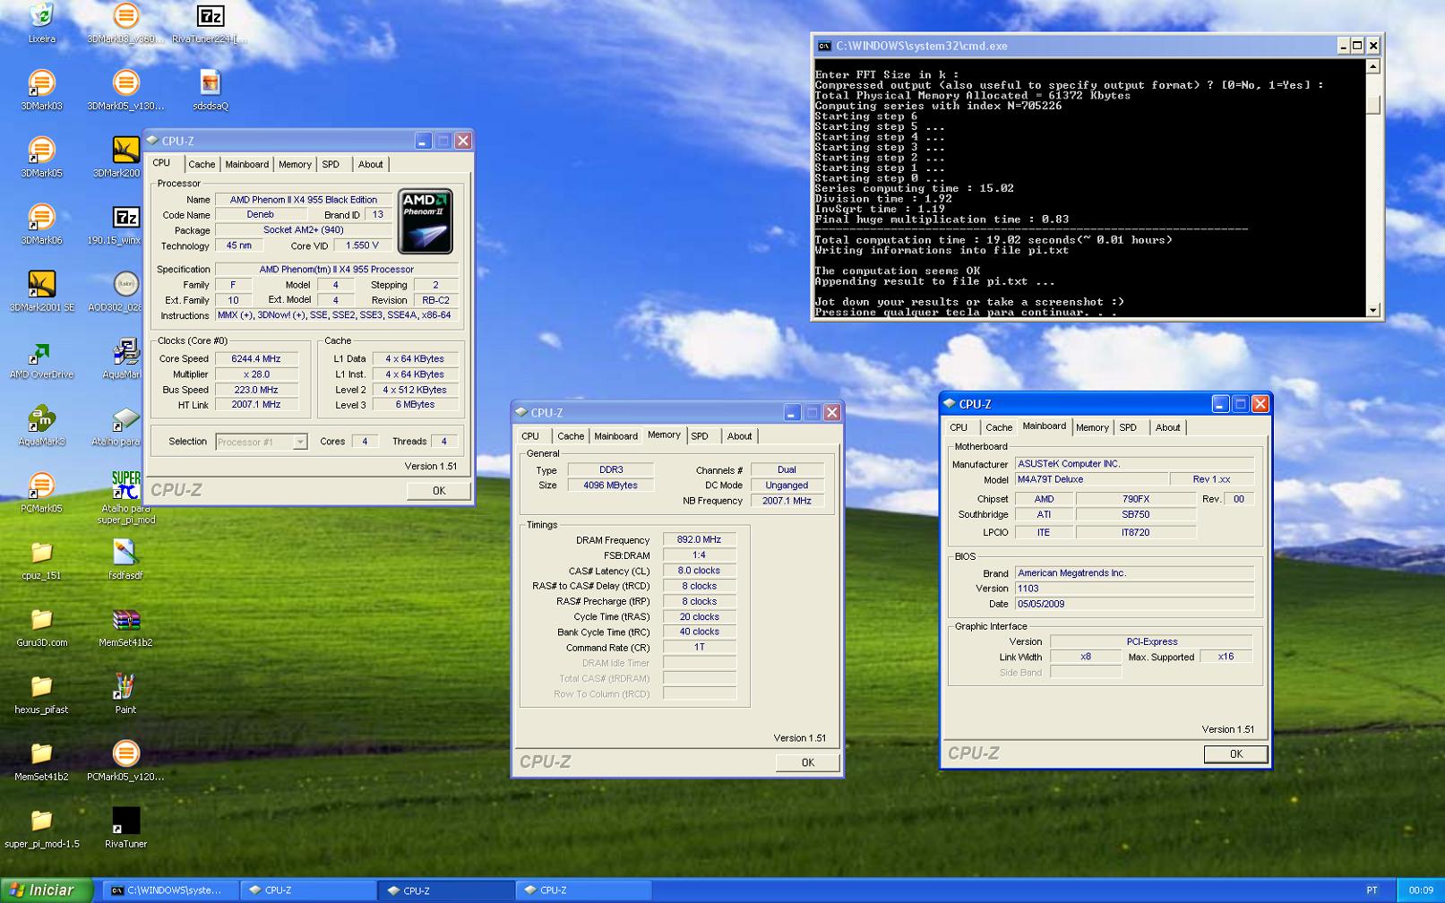Click cmd window scrollbar up arrow
This screenshot has height=903, width=1445.
pos(1373,66)
